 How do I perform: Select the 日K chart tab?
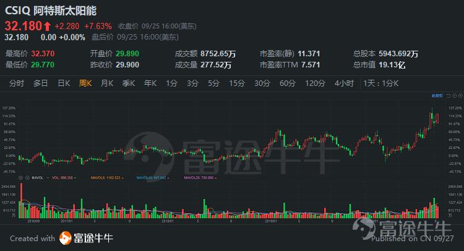point(63,83)
